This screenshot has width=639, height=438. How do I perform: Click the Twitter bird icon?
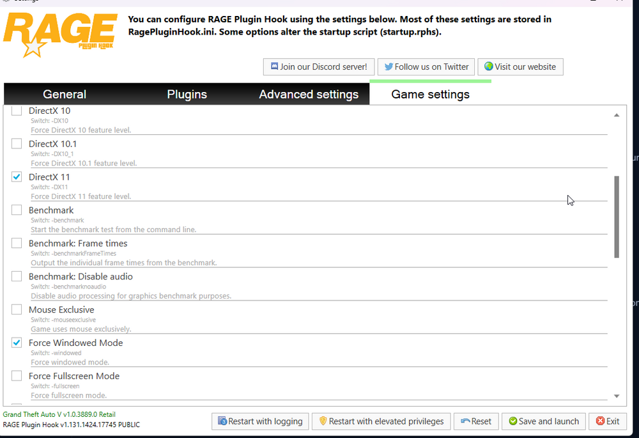pos(389,66)
